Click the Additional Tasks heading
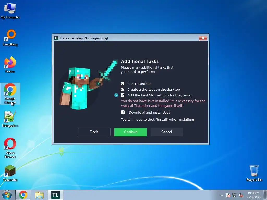 [140, 61]
